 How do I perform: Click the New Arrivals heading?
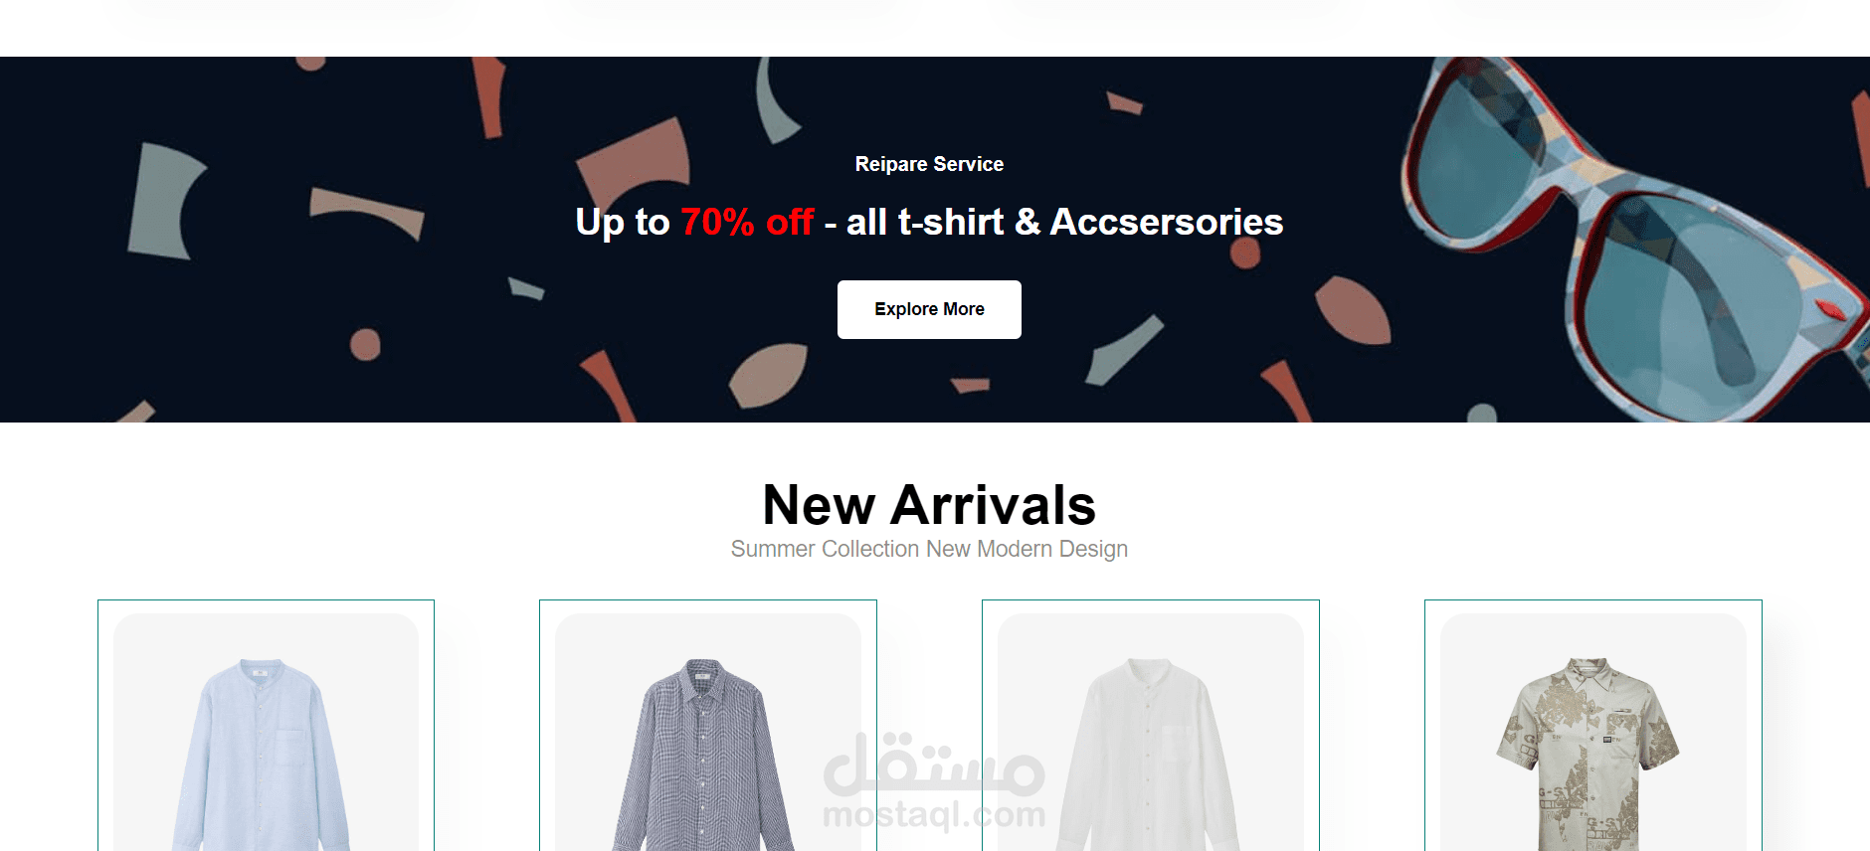[x=929, y=504]
